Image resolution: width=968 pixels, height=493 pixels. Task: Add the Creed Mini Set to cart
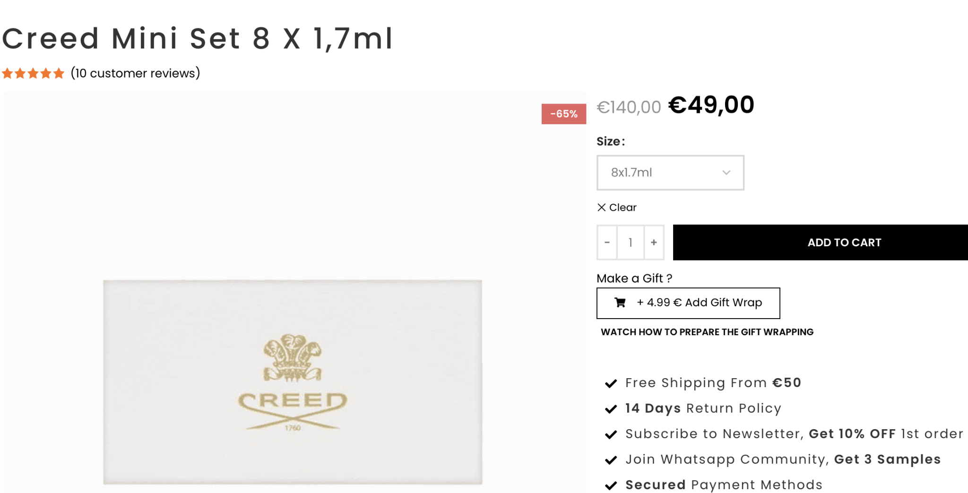pyautogui.click(x=844, y=242)
